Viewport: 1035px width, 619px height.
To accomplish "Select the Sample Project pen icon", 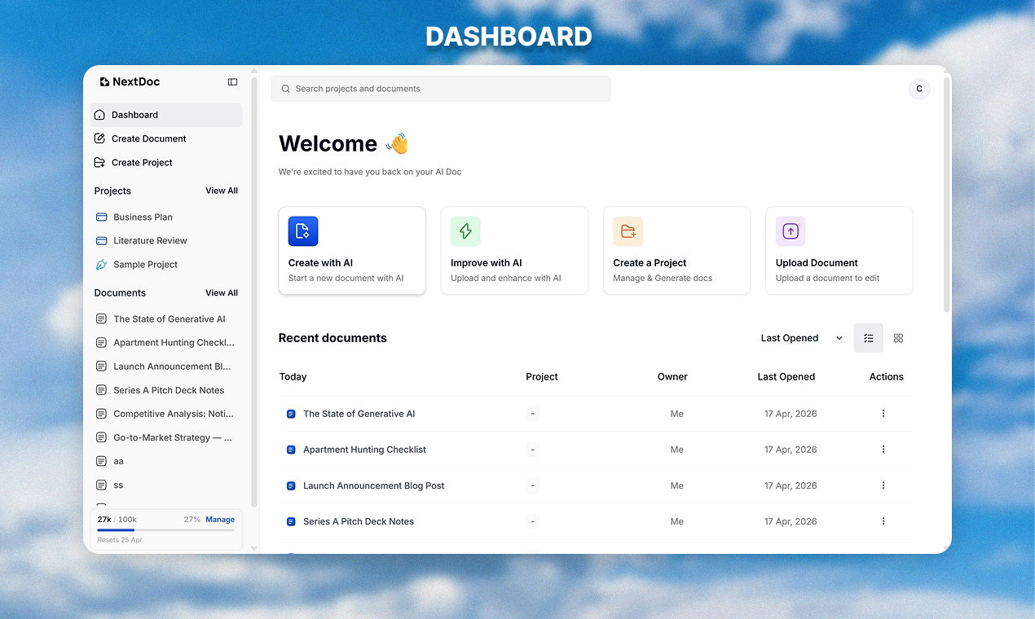I will pyautogui.click(x=99, y=264).
